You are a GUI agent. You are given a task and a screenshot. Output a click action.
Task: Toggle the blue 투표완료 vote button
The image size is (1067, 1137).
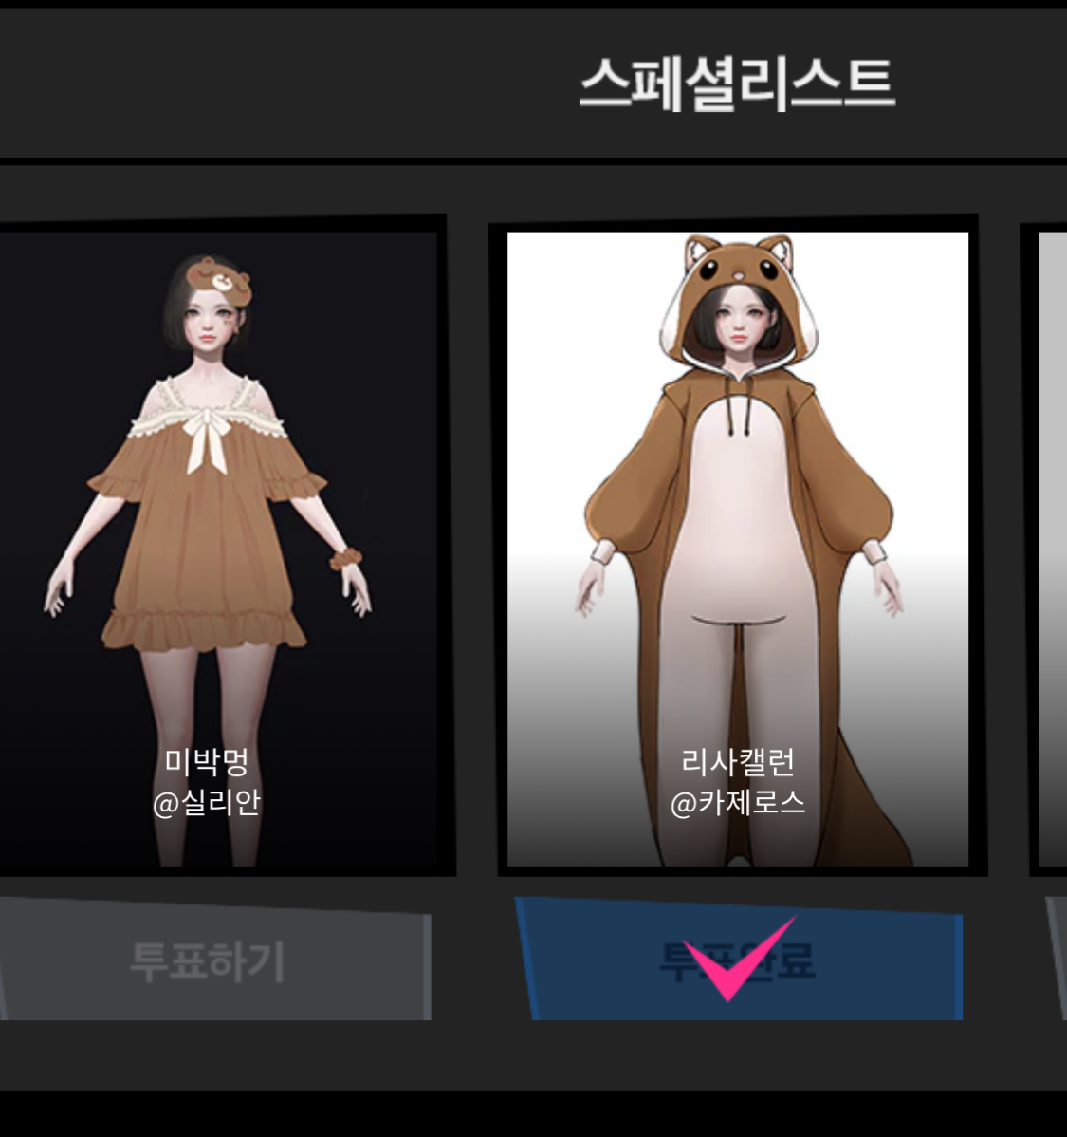tap(740, 960)
